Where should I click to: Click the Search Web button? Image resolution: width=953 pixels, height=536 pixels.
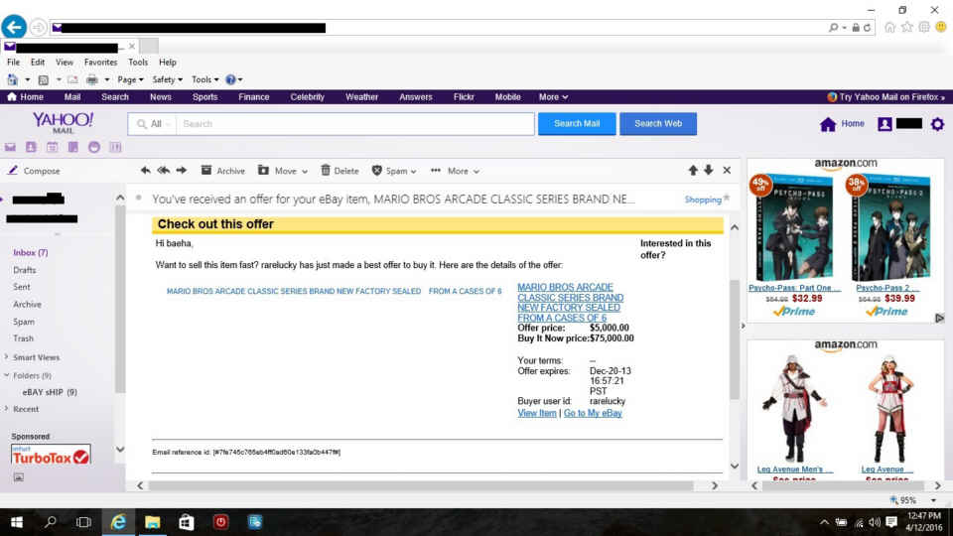point(658,123)
